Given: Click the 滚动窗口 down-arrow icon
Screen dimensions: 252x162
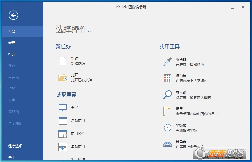Looking at the screenshot, I should click(x=63, y=147).
